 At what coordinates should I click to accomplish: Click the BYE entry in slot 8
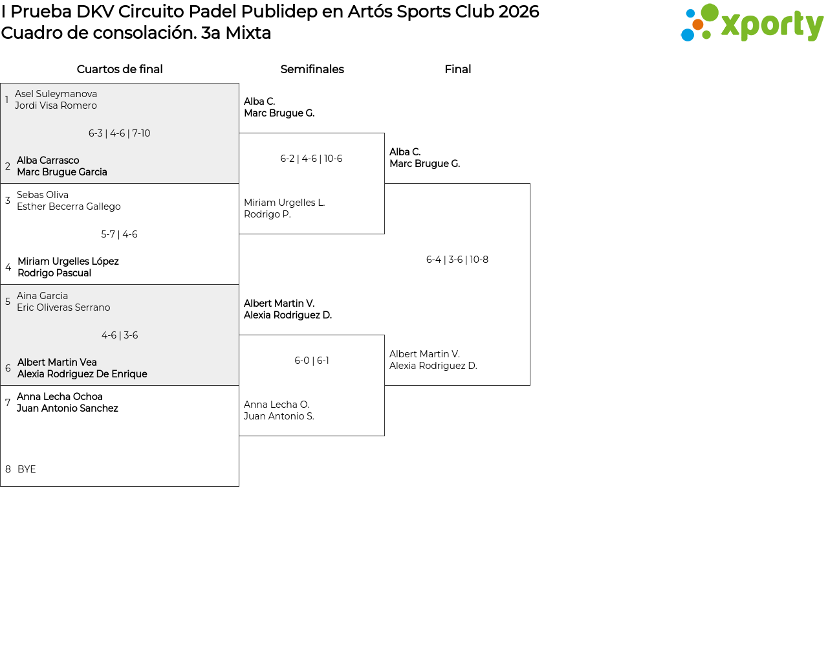click(27, 469)
